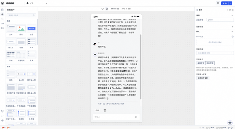Click the 问候 quick reply chip

97,110
